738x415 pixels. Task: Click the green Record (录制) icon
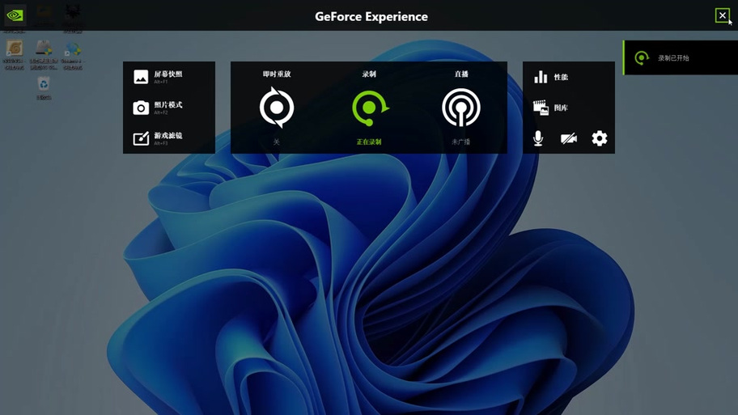click(x=370, y=108)
